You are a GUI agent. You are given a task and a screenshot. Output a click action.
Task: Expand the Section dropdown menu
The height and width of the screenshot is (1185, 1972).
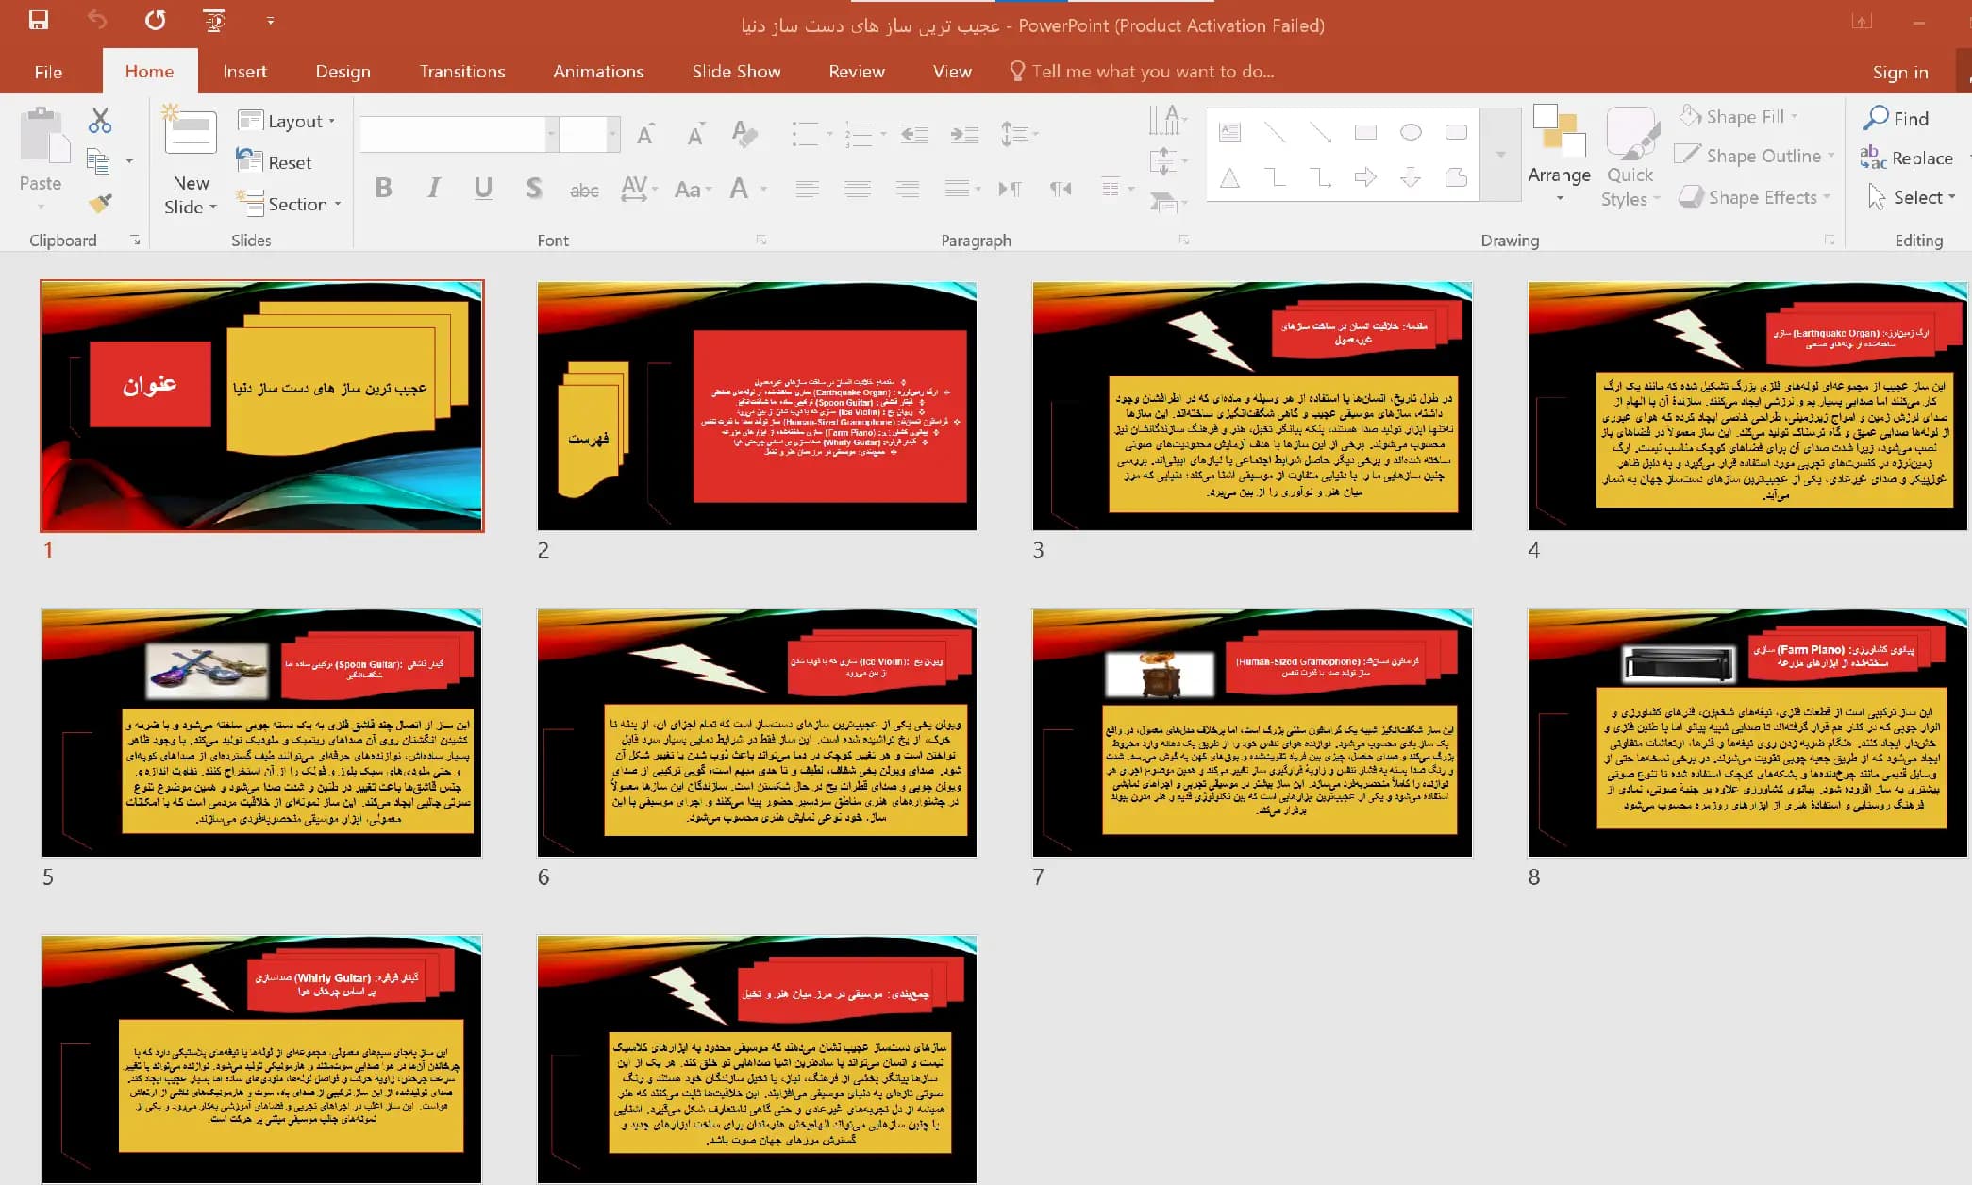pyautogui.click(x=289, y=204)
